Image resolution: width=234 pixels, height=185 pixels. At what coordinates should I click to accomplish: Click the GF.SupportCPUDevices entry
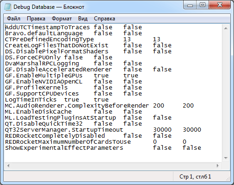coord(42,94)
